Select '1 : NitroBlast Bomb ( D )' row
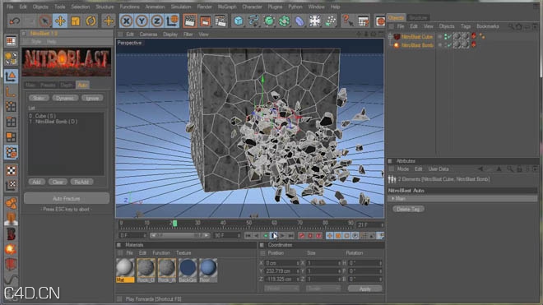543x305 pixels. tap(66, 122)
